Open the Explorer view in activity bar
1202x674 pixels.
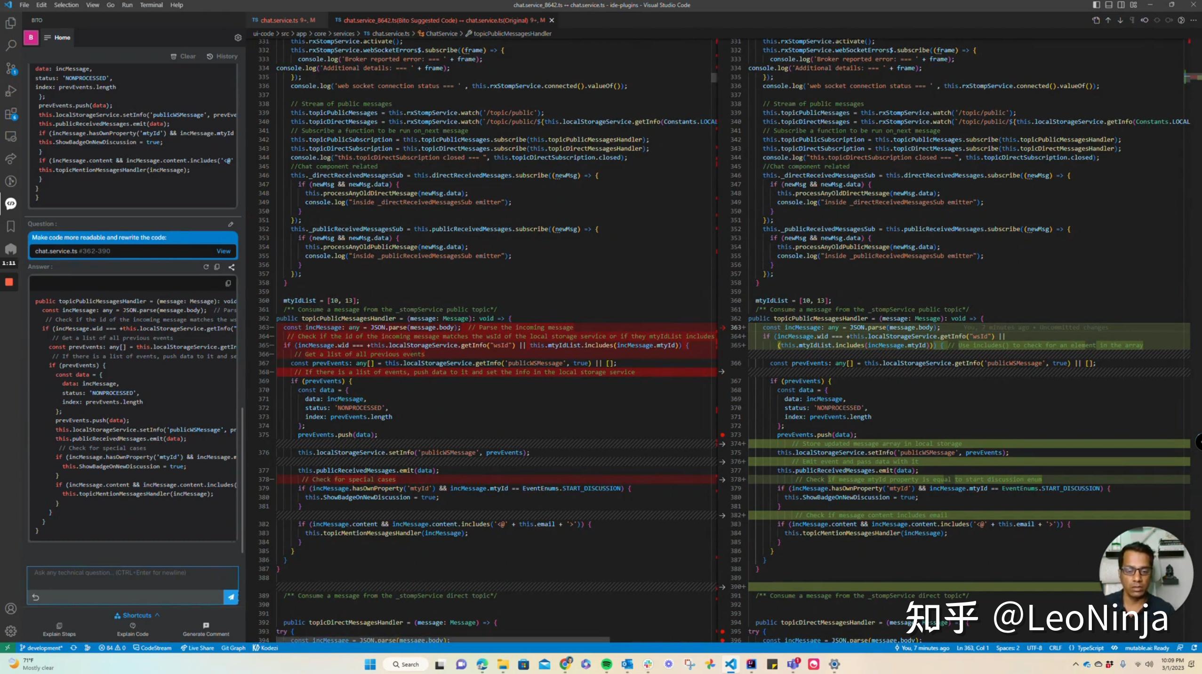[x=10, y=23]
